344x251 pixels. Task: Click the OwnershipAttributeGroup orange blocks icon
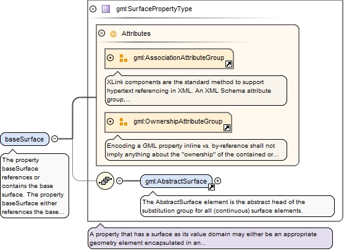[x=124, y=122]
